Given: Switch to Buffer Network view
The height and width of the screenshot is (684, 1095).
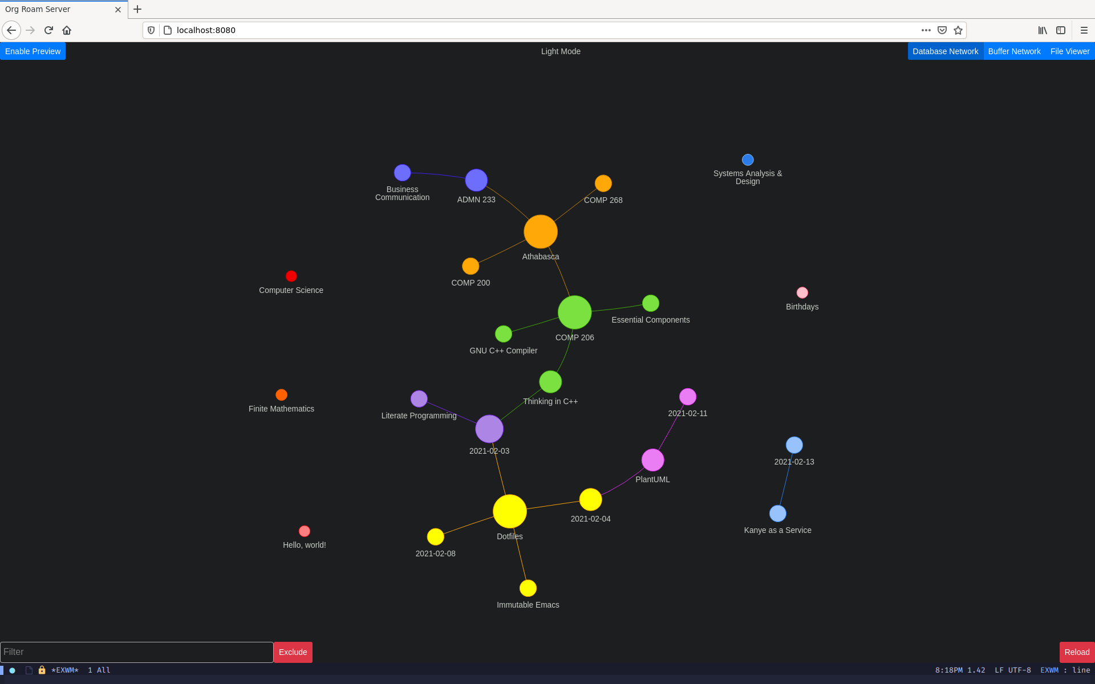Looking at the screenshot, I should (1015, 51).
